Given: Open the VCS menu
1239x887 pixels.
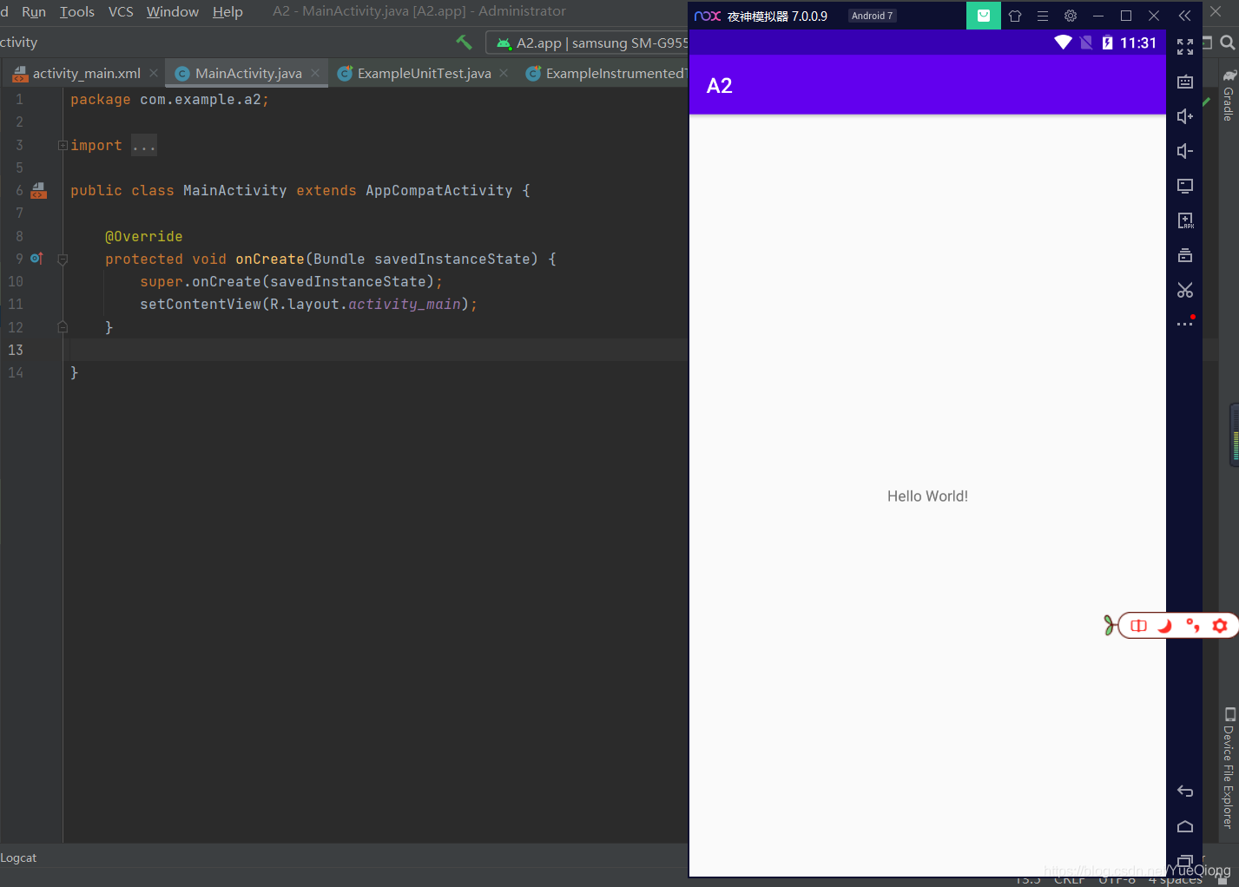Looking at the screenshot, I should 121,11.
